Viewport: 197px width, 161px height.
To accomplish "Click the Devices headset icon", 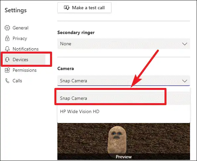I will tap(7, 60).
